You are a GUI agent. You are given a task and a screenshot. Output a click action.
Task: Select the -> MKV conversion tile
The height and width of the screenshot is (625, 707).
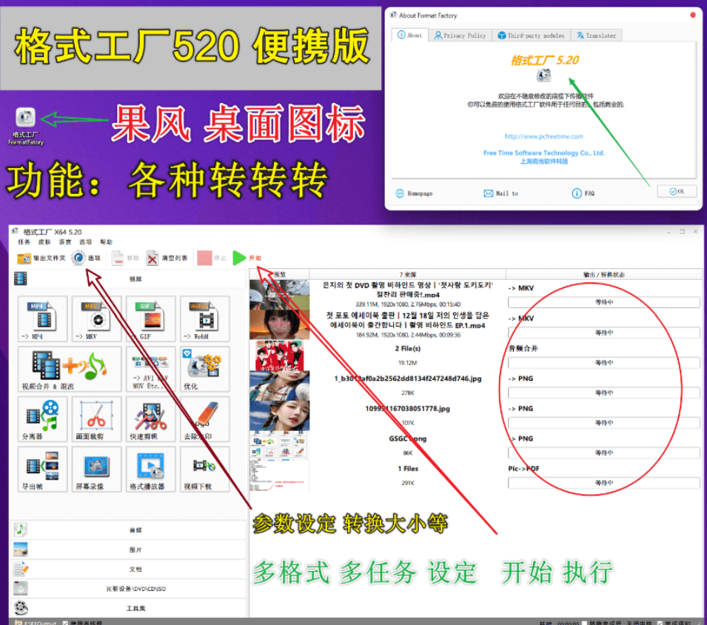click(x=96, y=319)
